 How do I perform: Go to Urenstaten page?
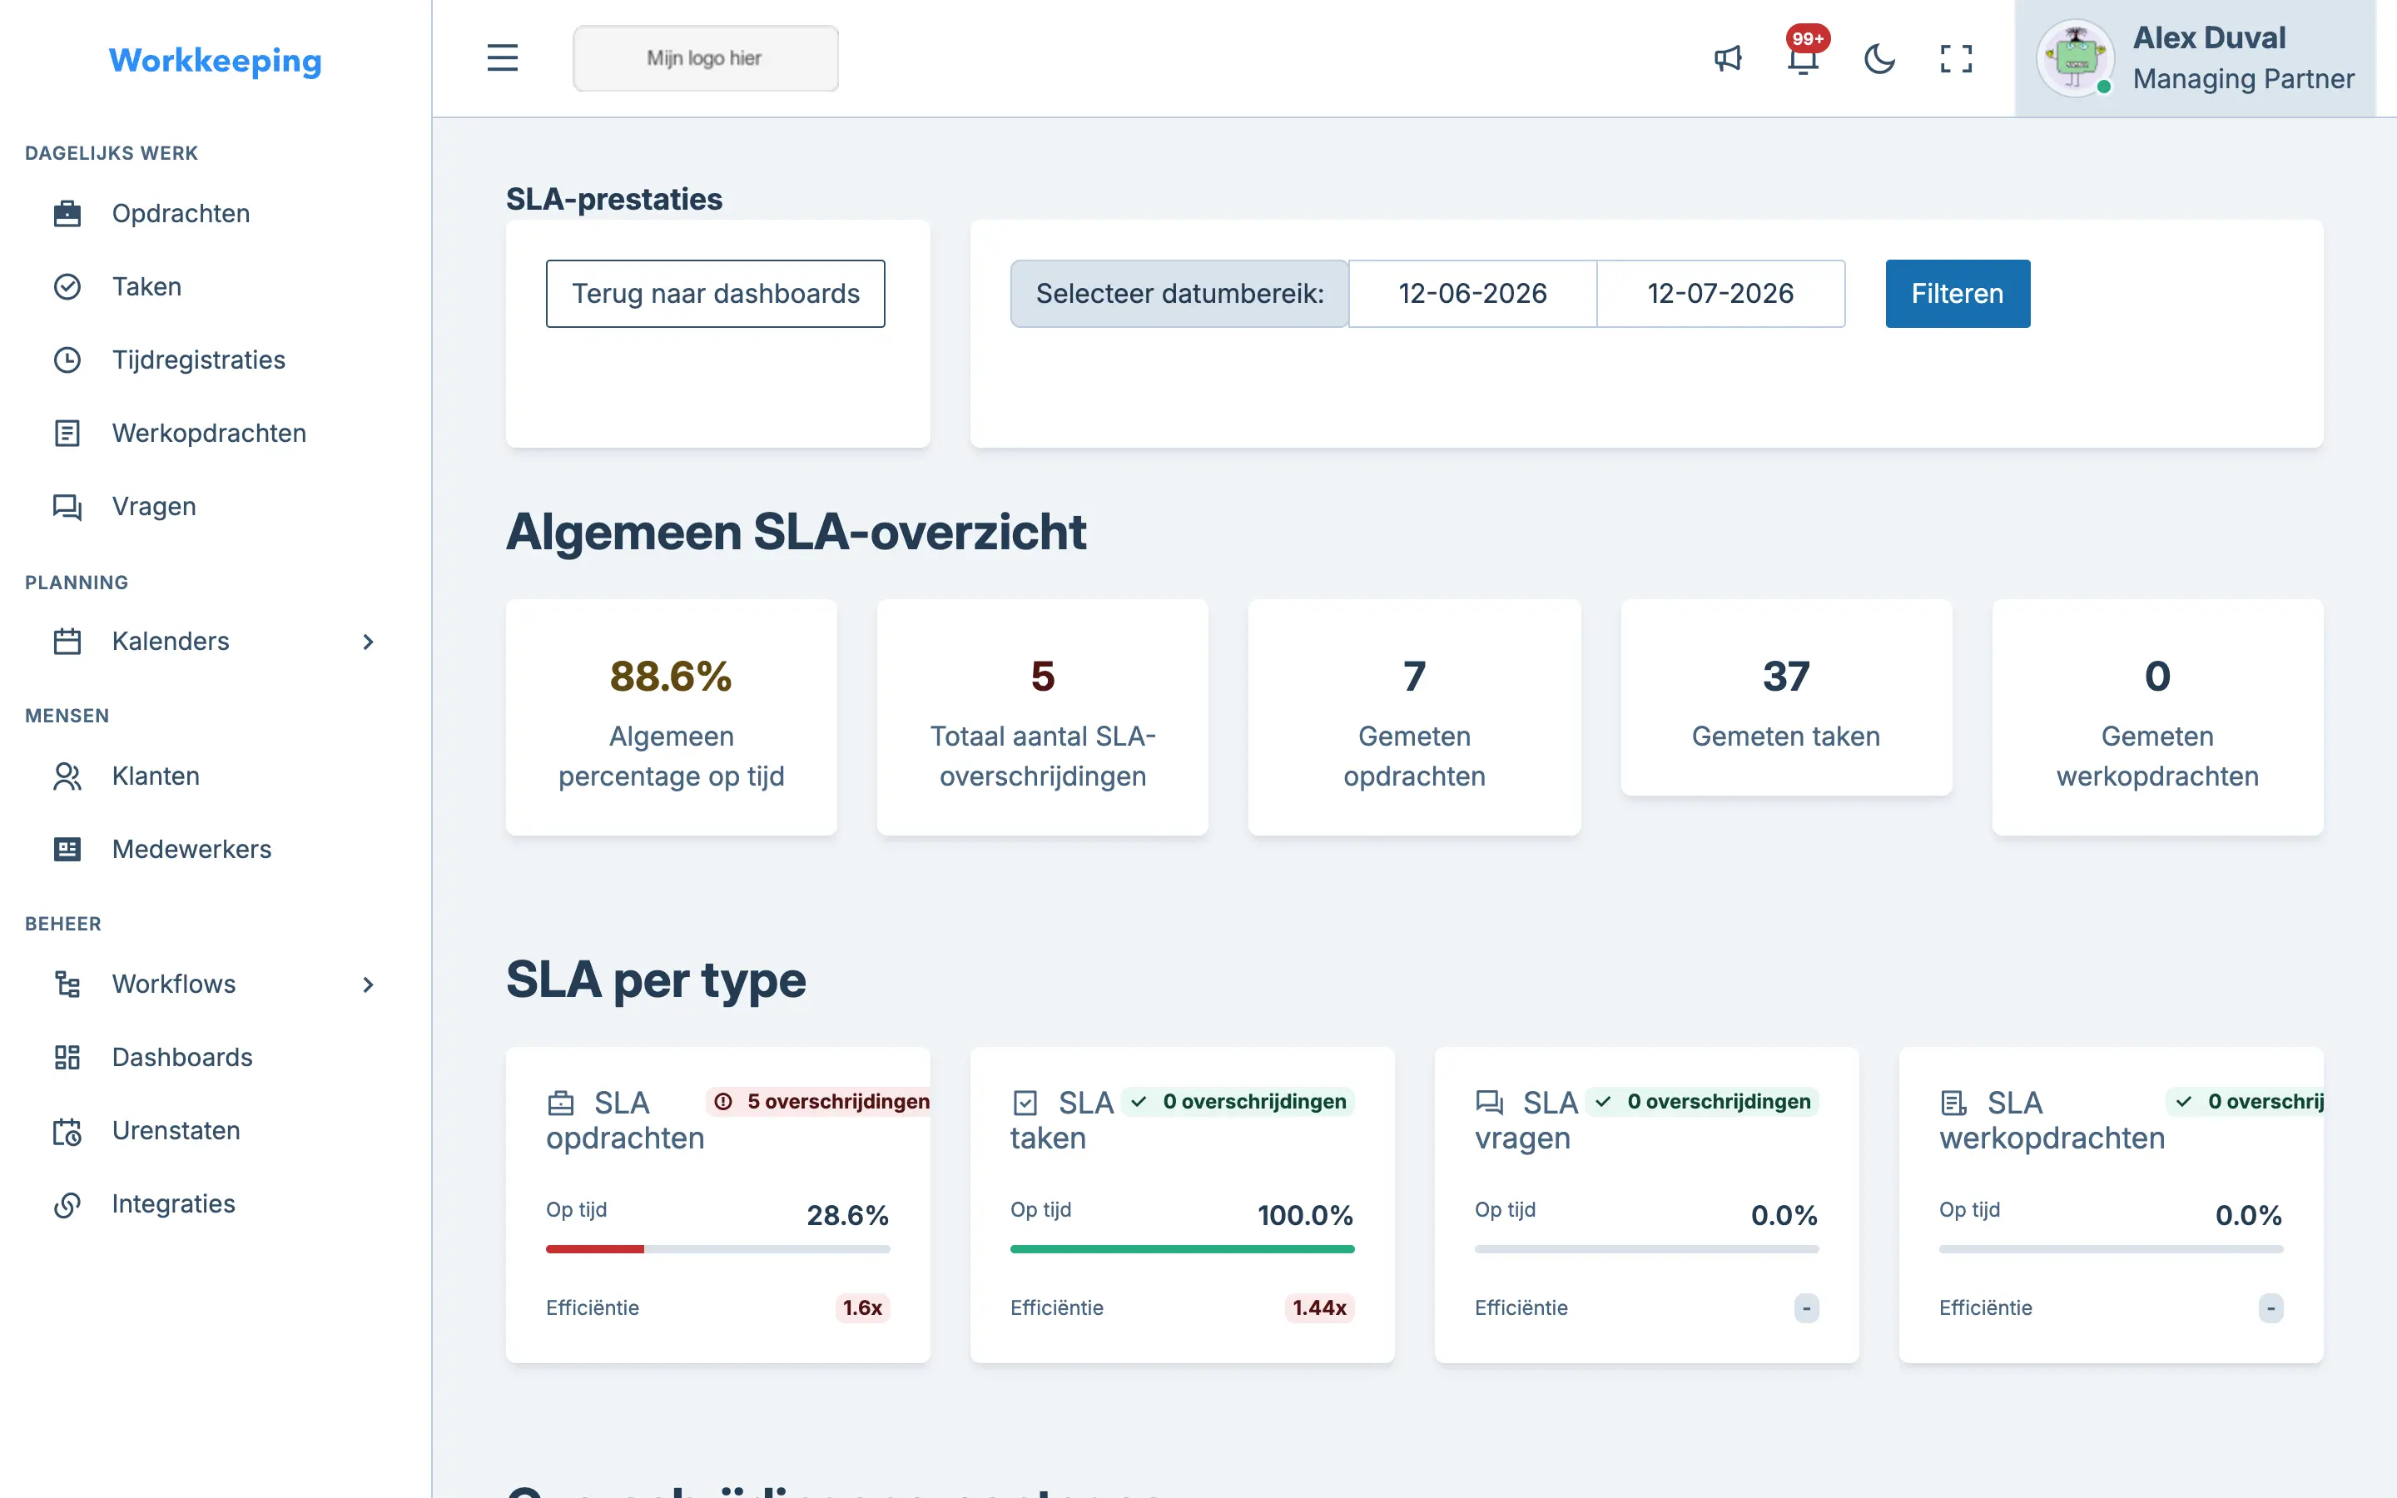pyautogui.click(x=216, y=1130)
